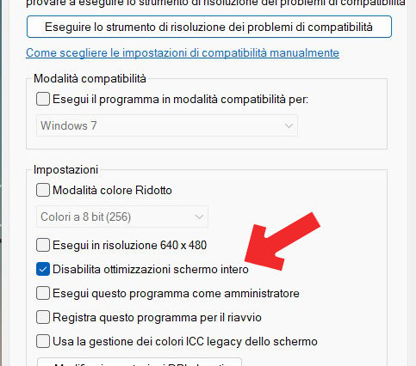Tick the 'Modalità colore Ridotto' checkbox
The height and width of the screenshot is (366, 416).
click(43, 190)
